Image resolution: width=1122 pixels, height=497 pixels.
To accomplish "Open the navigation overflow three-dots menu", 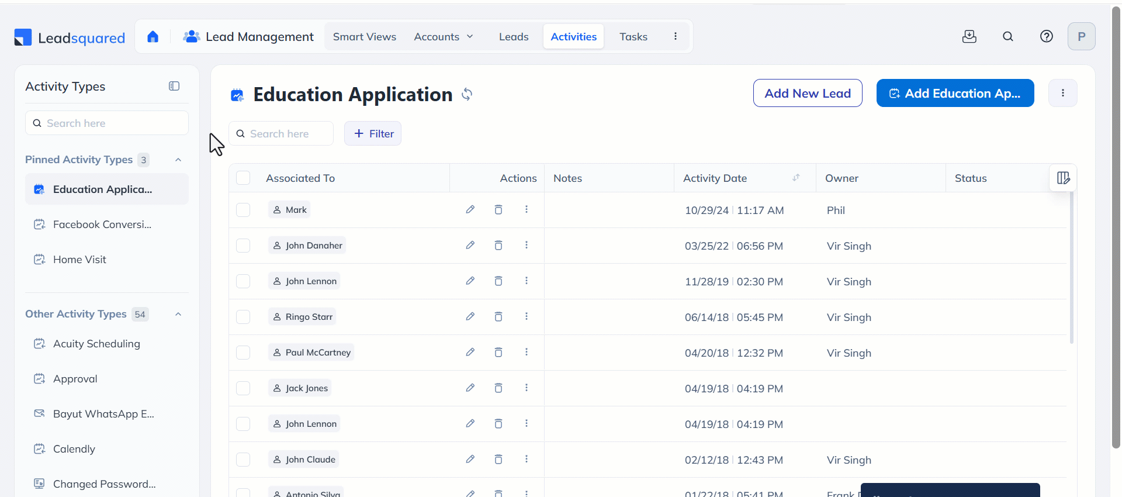I will coord(676,36).
